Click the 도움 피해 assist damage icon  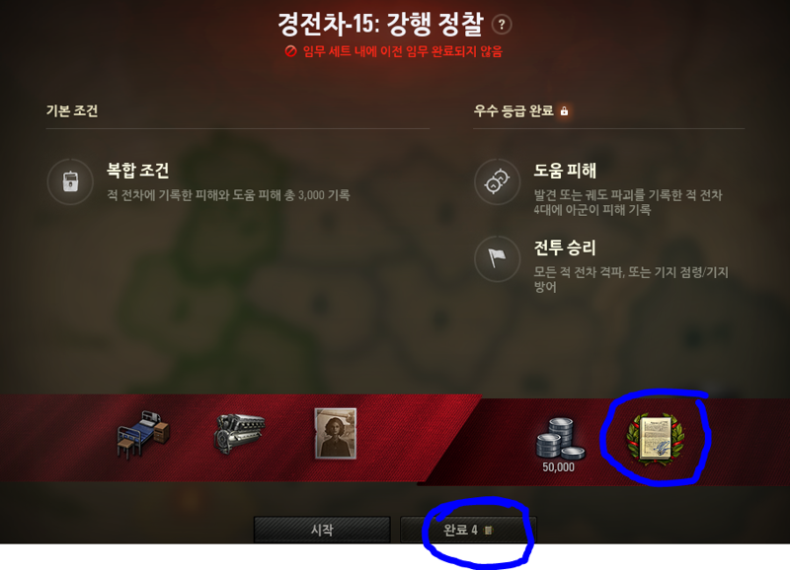coord(497,181)
